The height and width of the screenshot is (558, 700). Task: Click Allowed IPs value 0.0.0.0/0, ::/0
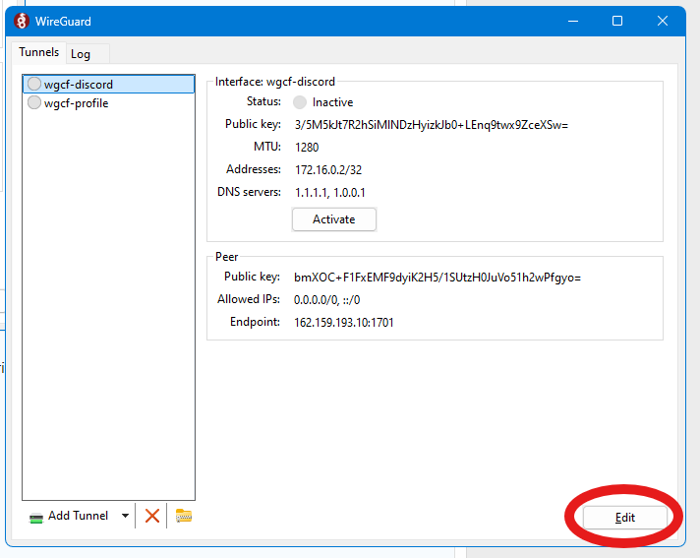click(x=326, y=300)
